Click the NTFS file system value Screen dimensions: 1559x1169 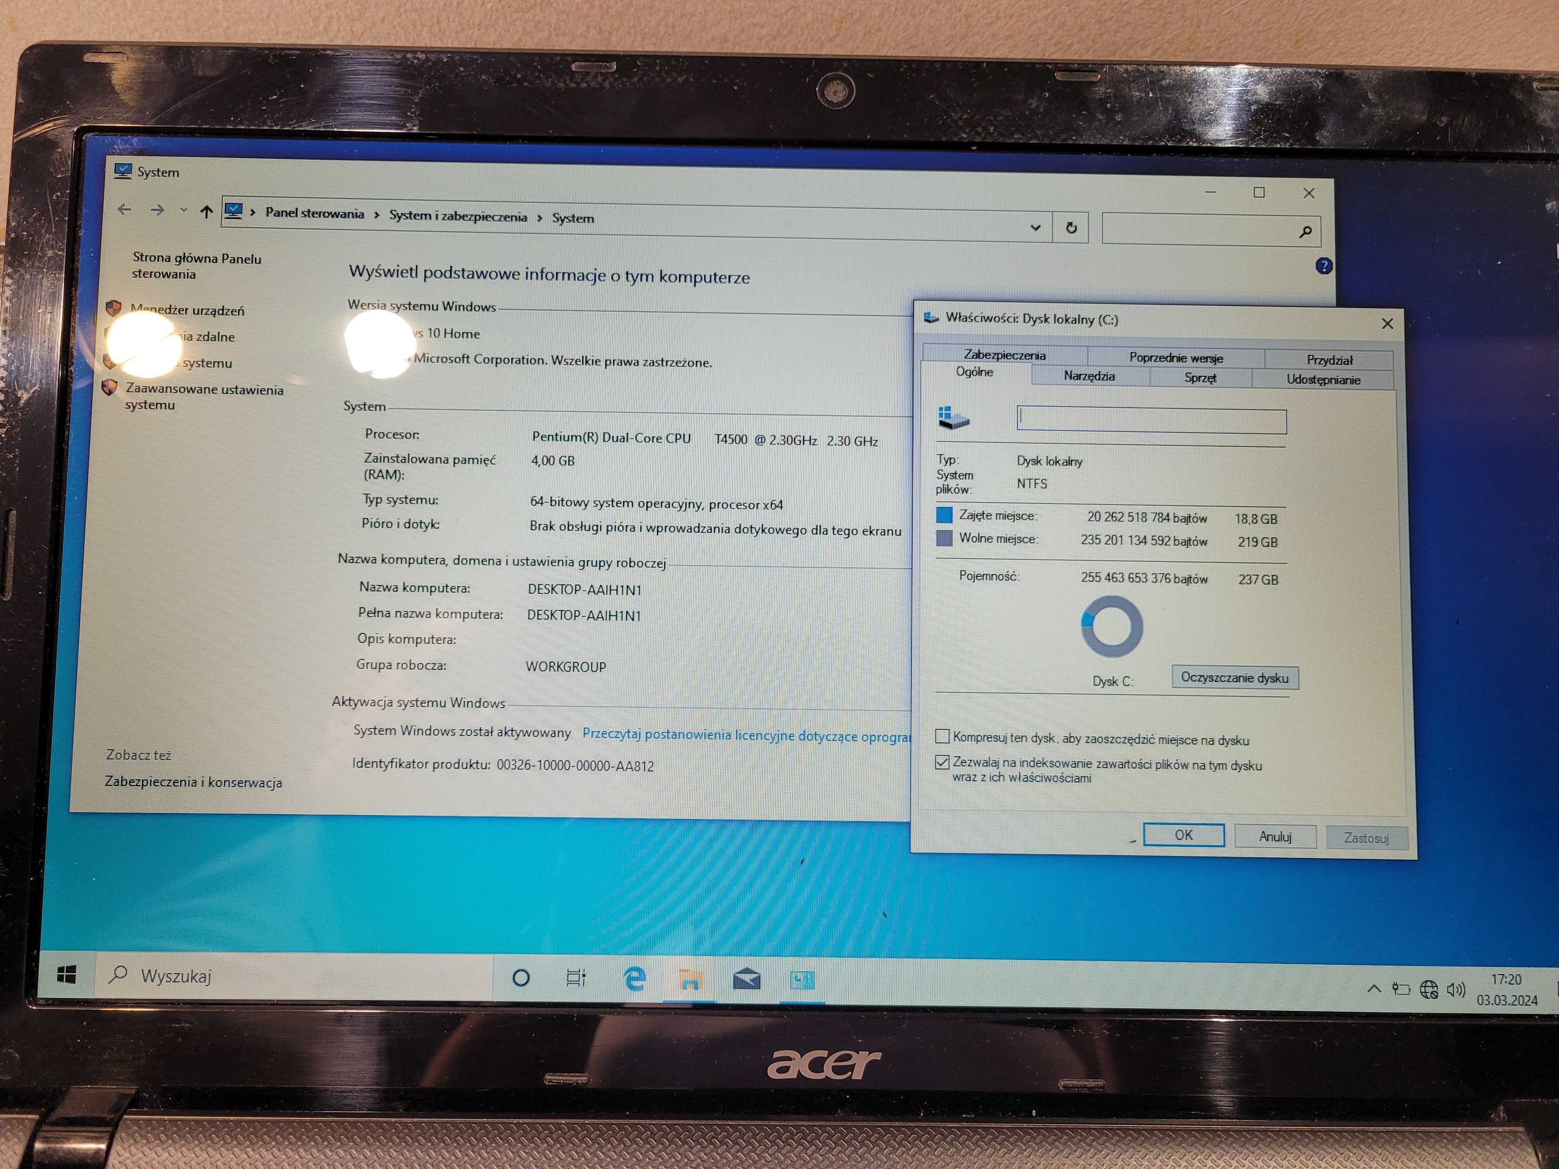click(x=1032, y=483)
